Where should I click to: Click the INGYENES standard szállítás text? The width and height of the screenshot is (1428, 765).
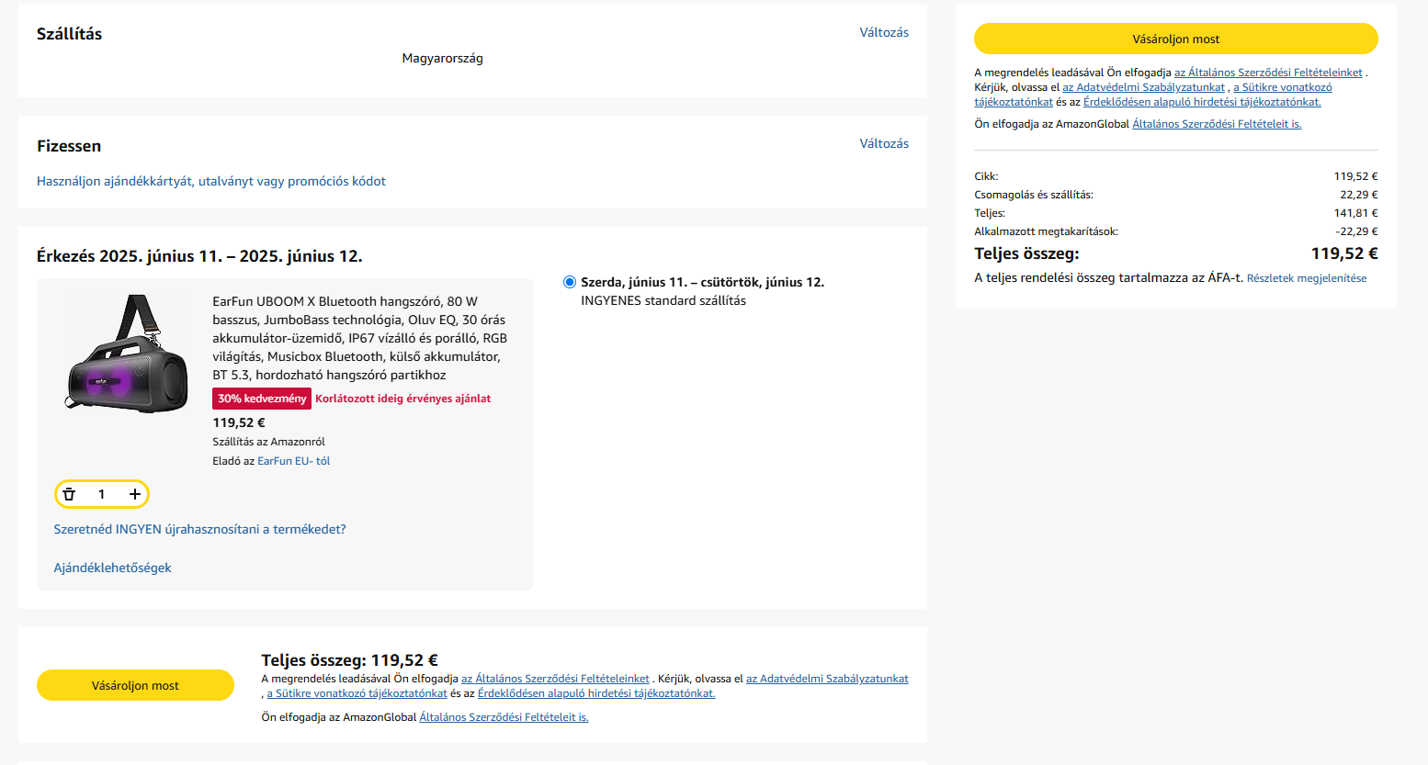(663, 300)
